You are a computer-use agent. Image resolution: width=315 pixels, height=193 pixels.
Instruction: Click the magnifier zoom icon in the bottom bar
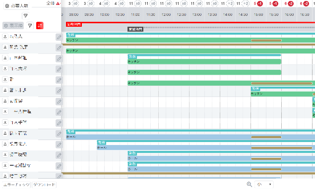pos(250,185)
